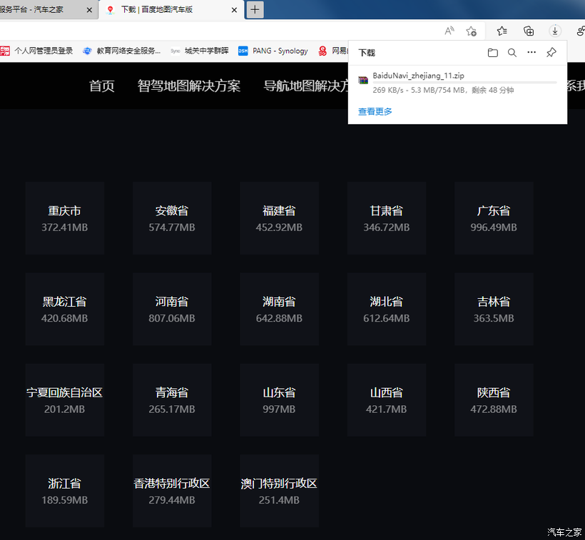This screenshot has width=585, height=540.
Task: Download 重庆市 map package
Action: tap(64, 218)
